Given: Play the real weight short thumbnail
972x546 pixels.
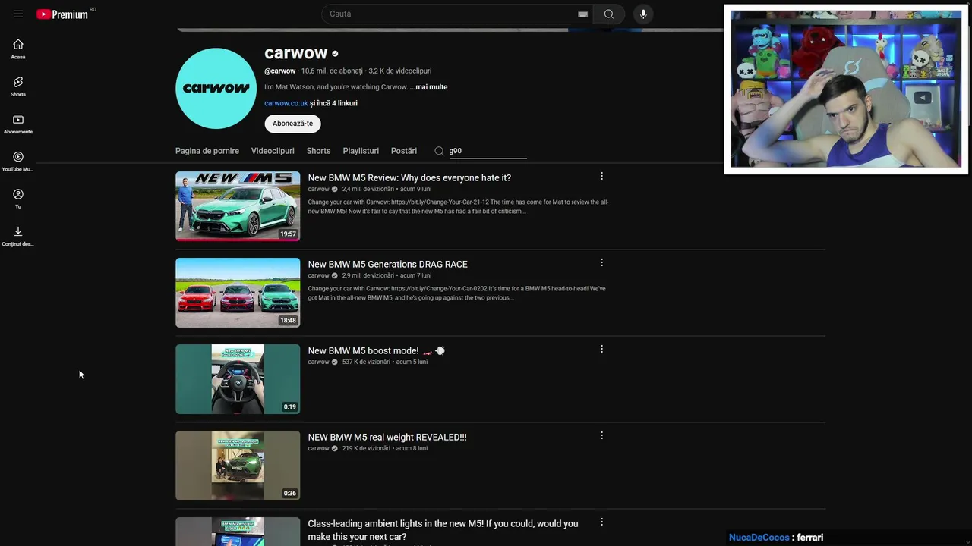Looking at the screenshot, I should (238, 466).
